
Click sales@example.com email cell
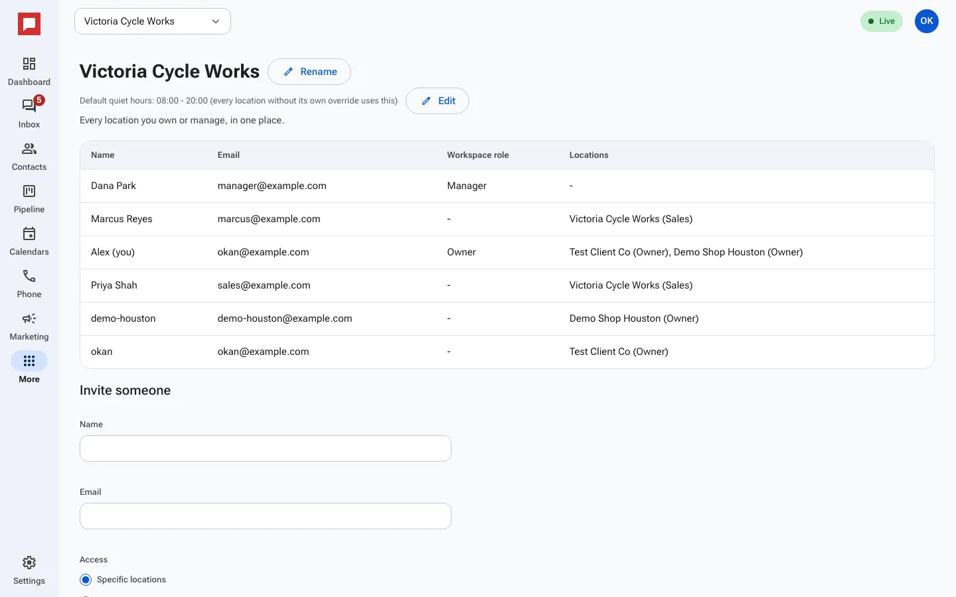[x=264, y=285]
